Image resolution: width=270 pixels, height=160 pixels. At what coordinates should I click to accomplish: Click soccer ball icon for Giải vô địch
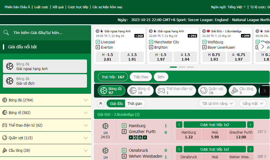(x=10, y=81)
